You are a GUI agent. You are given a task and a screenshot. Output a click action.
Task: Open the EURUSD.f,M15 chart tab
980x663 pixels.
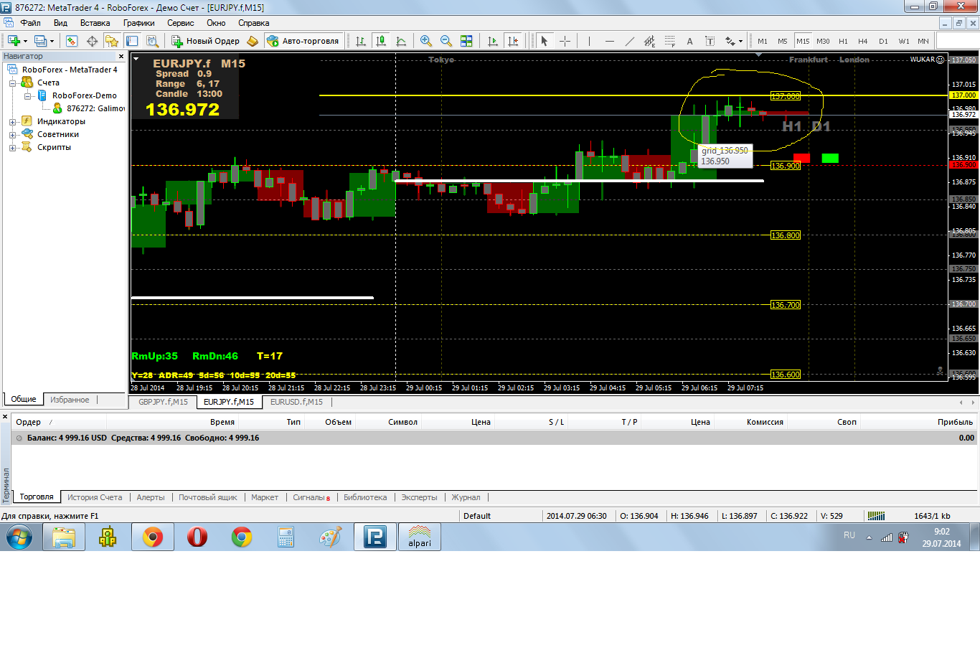coord(296,402)
